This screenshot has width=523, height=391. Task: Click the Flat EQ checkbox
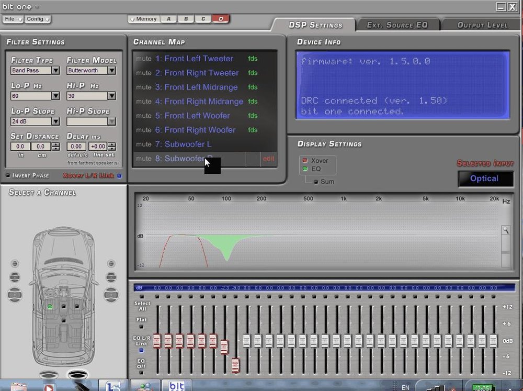point(141,327)
